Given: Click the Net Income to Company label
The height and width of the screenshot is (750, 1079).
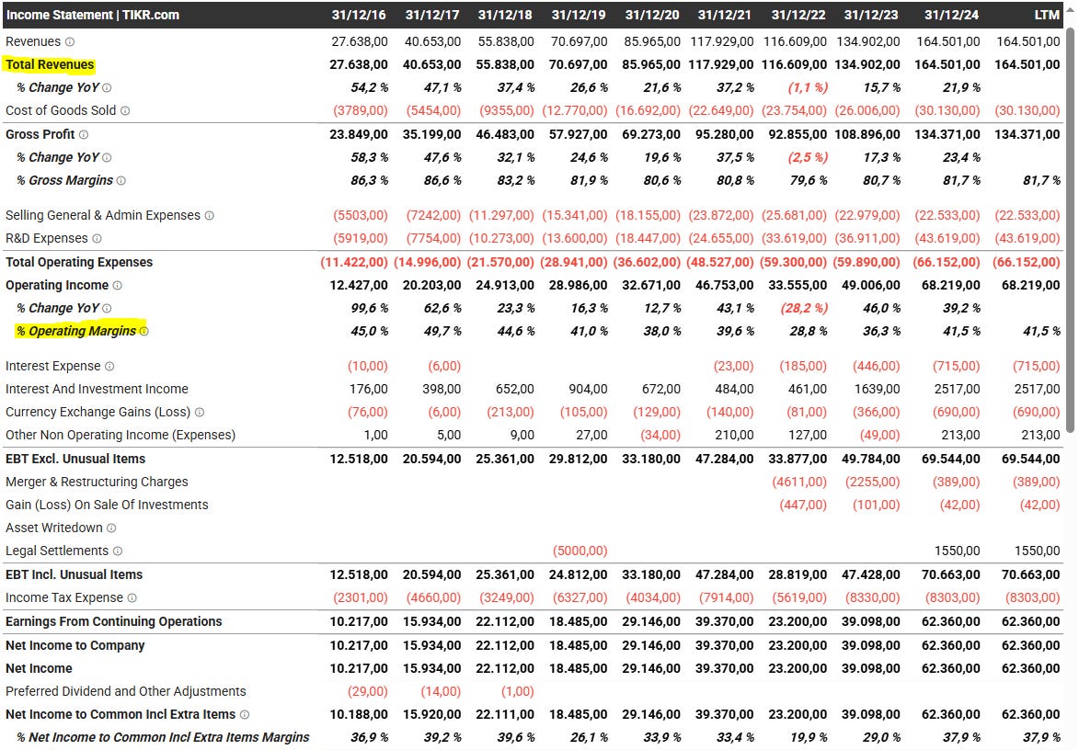Looking at the screenshot, I should click(75, 645).
